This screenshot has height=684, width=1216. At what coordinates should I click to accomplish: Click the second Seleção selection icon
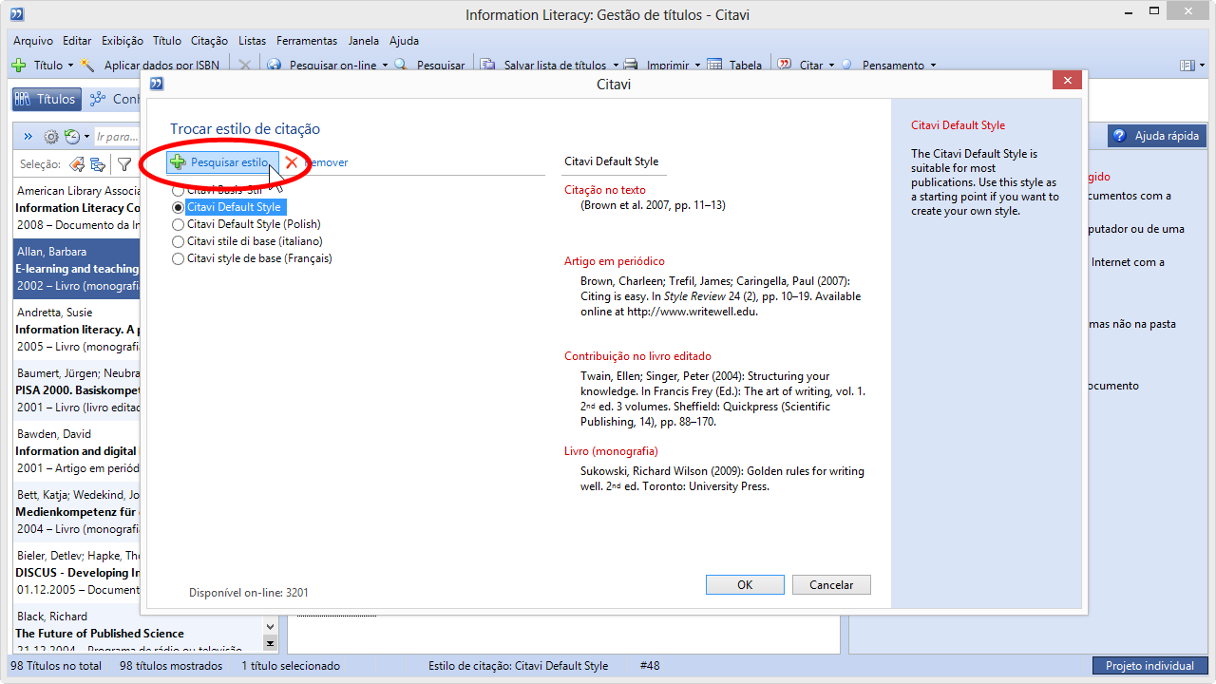point(98,164)
